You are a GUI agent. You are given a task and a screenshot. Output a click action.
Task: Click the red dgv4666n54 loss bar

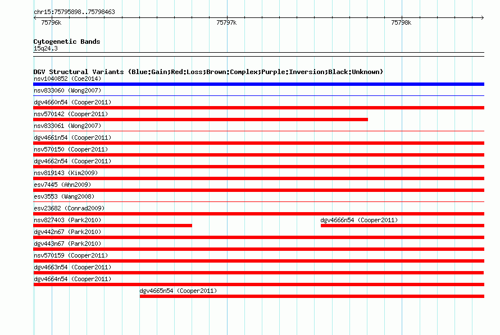[x=402, y=226]
